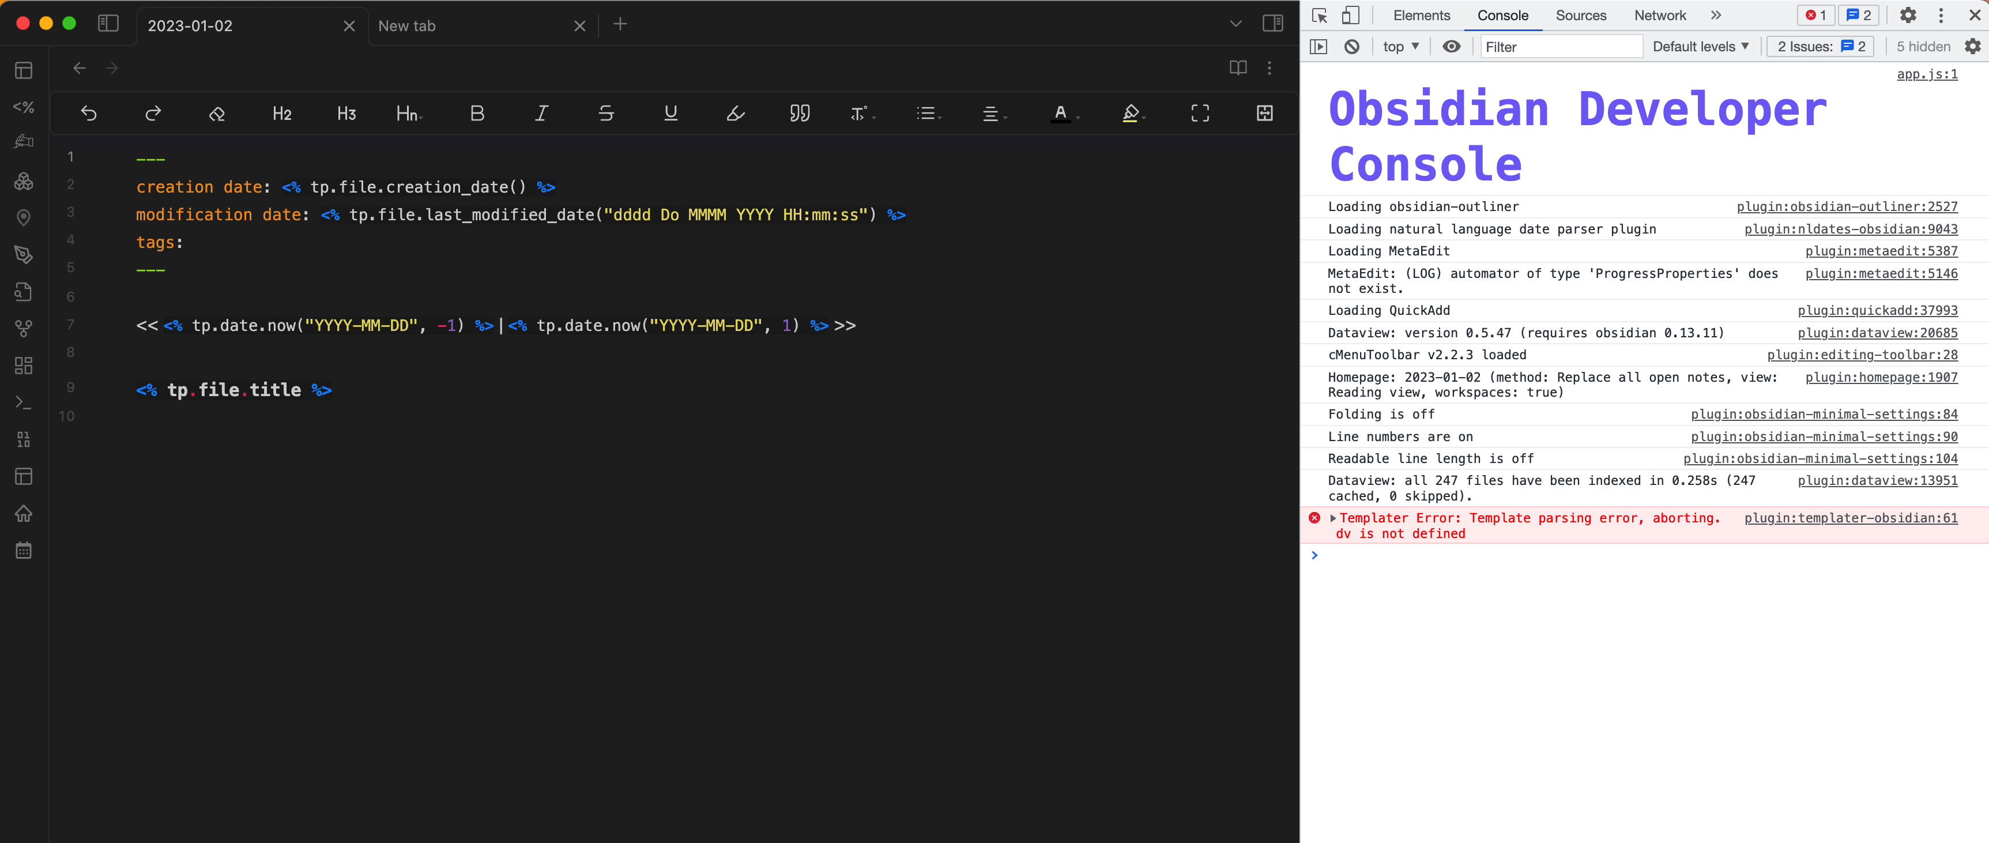Open the Default levels dropdown

[x=1701, y=46]
